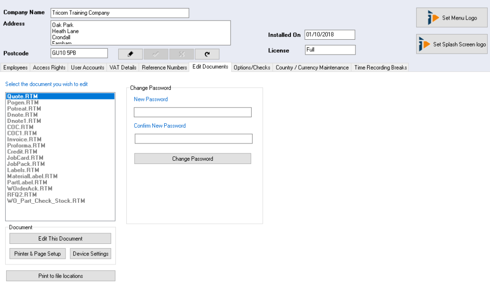Click the greyed-out checkmark save icon
Screen dimensions: 490x285
[x=156, y=54]
